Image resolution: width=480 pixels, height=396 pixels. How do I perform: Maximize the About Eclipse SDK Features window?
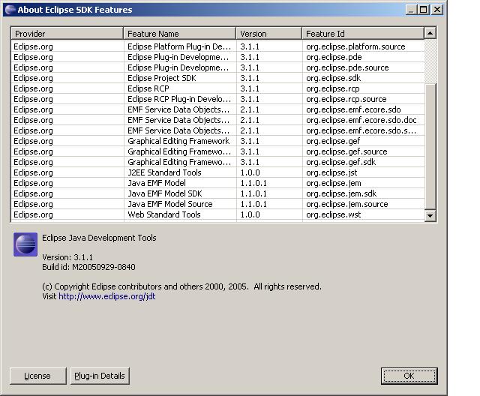[x=424, y=10]
